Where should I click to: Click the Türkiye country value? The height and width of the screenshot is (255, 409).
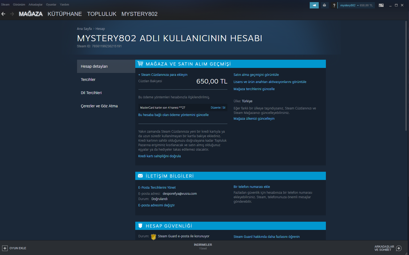[x=247, y=101]
